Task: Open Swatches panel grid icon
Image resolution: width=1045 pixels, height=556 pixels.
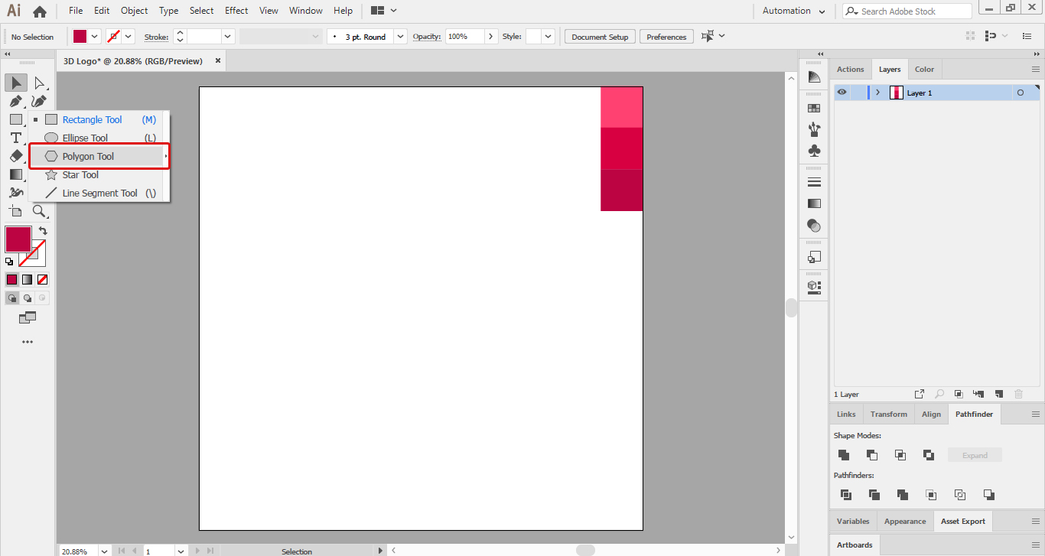Action: point(814,109)
